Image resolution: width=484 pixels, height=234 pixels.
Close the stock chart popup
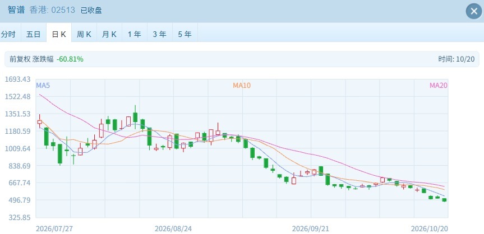[x=474, y=11]
